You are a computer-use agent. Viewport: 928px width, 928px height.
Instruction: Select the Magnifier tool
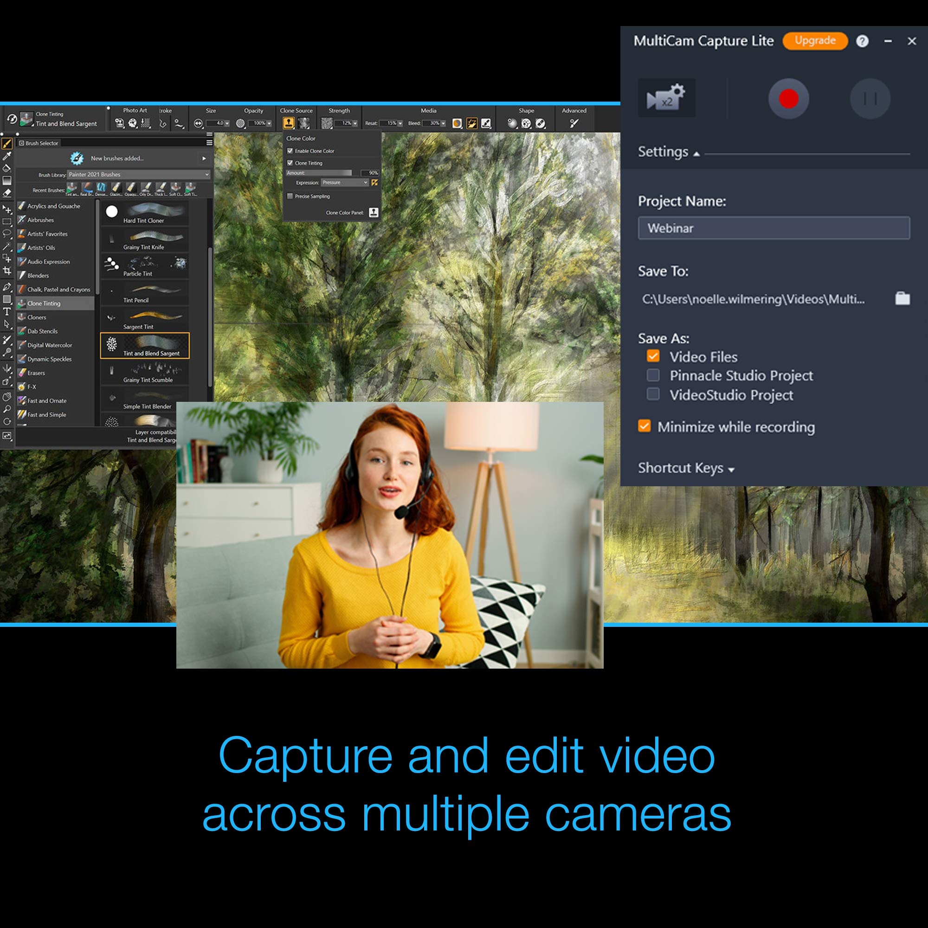tap(6, 409)
